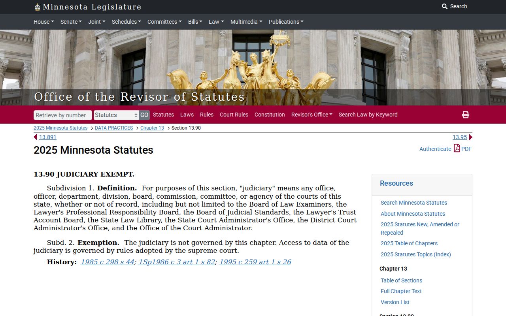The height and width of the screenshot is (316, 506).
Task: Click the magnifying glass Search icon
Action: (x=445, y=6)
